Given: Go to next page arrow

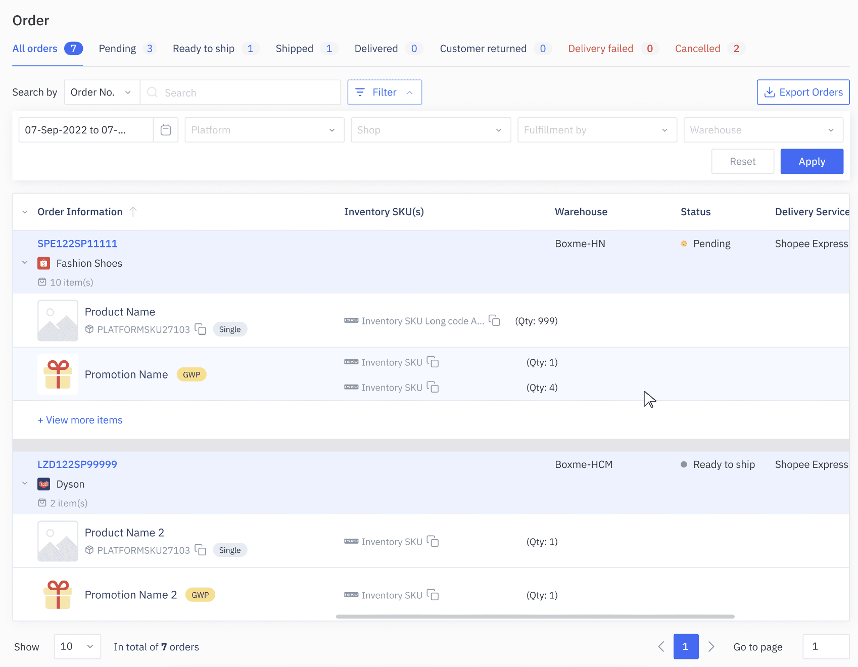Looking at the screenshot, I should pos(711,647).
